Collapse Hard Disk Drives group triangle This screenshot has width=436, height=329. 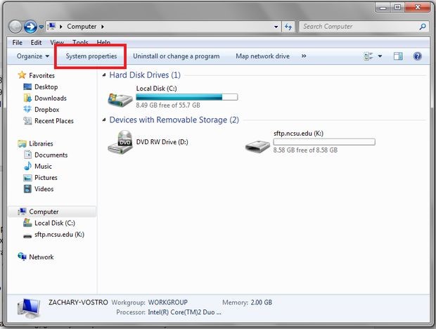click(x=104, y=75)
